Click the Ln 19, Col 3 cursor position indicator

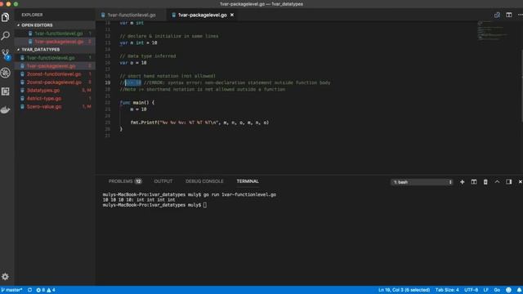point(404,290)
